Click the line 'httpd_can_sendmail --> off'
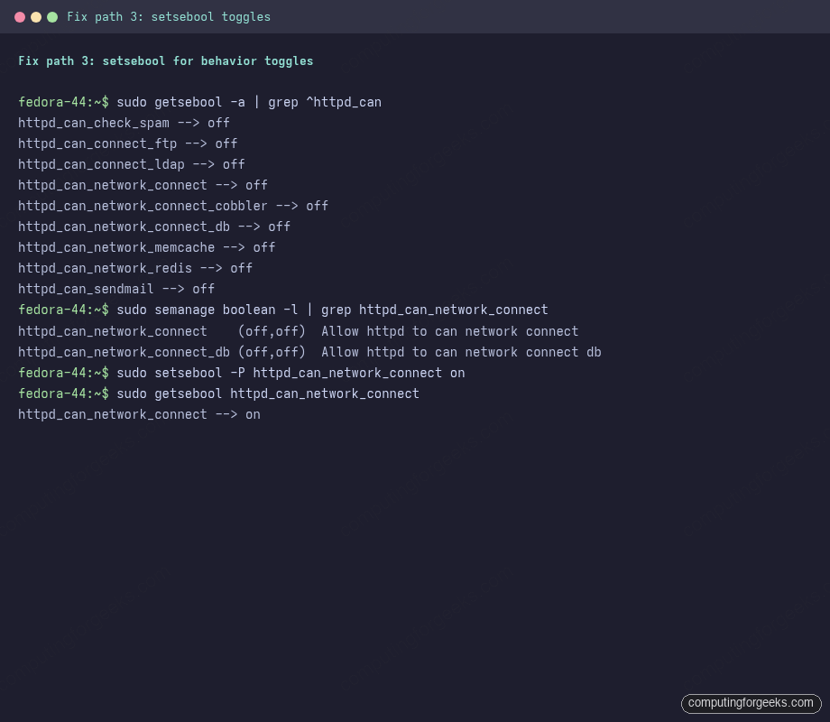Screen dimensions: 830x722 pos(116,289)
